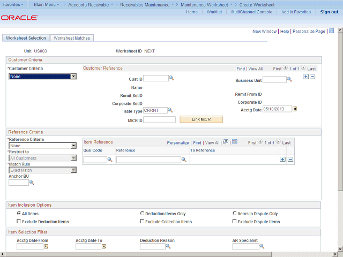Viewport: 343px width, 257px height.
Task: Open the Customer Criteria dropdown
Action: point(73,77)
